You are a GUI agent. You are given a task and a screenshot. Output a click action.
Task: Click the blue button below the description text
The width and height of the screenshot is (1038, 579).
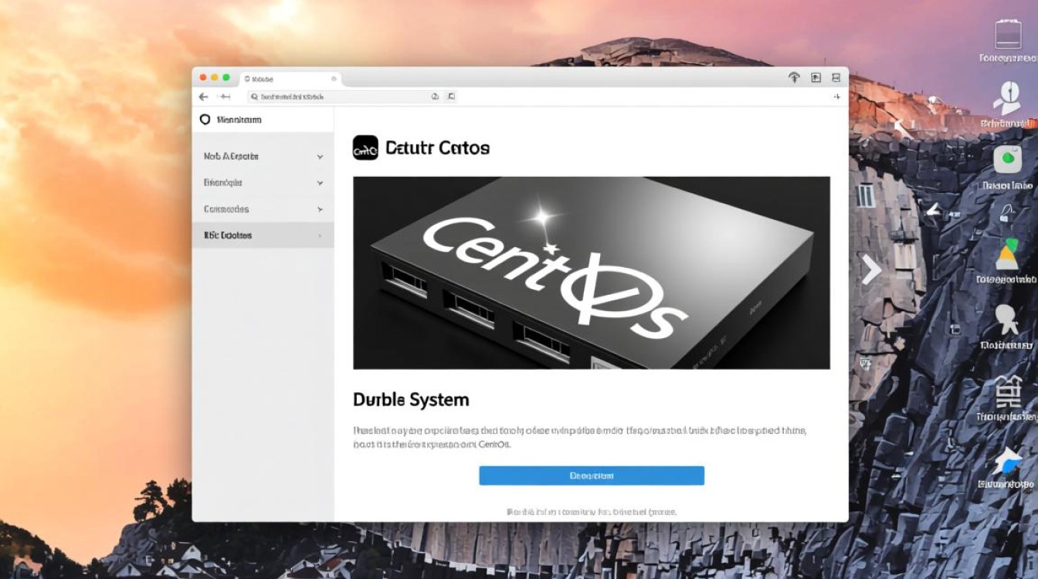click(592, 476)
